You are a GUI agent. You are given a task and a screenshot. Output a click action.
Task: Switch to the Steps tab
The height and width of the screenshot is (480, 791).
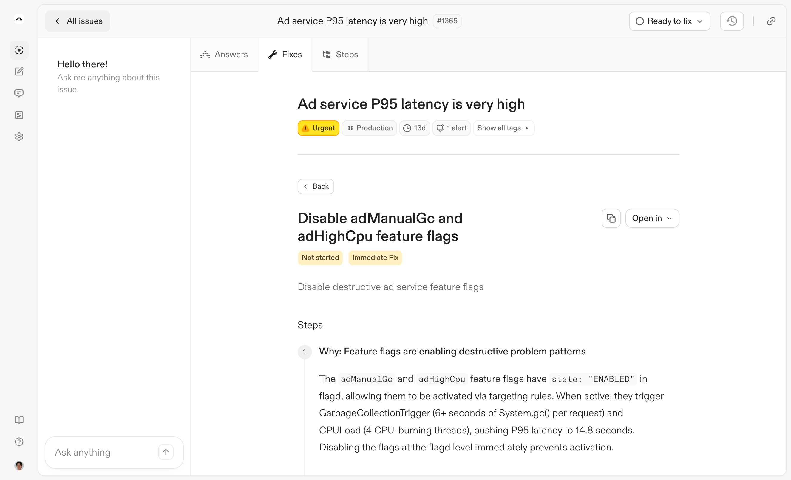pos(340,54)
